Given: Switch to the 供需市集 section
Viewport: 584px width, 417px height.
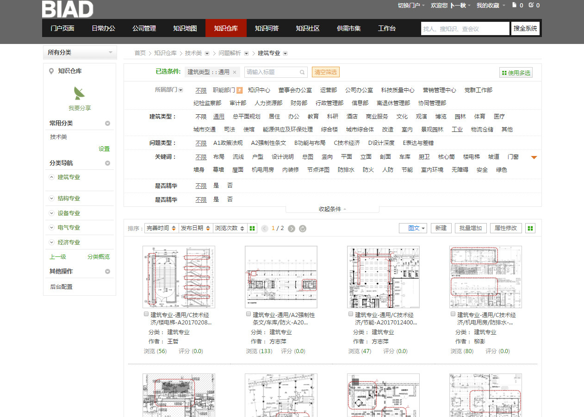Looking at the screenshot, I should [348, 28].
